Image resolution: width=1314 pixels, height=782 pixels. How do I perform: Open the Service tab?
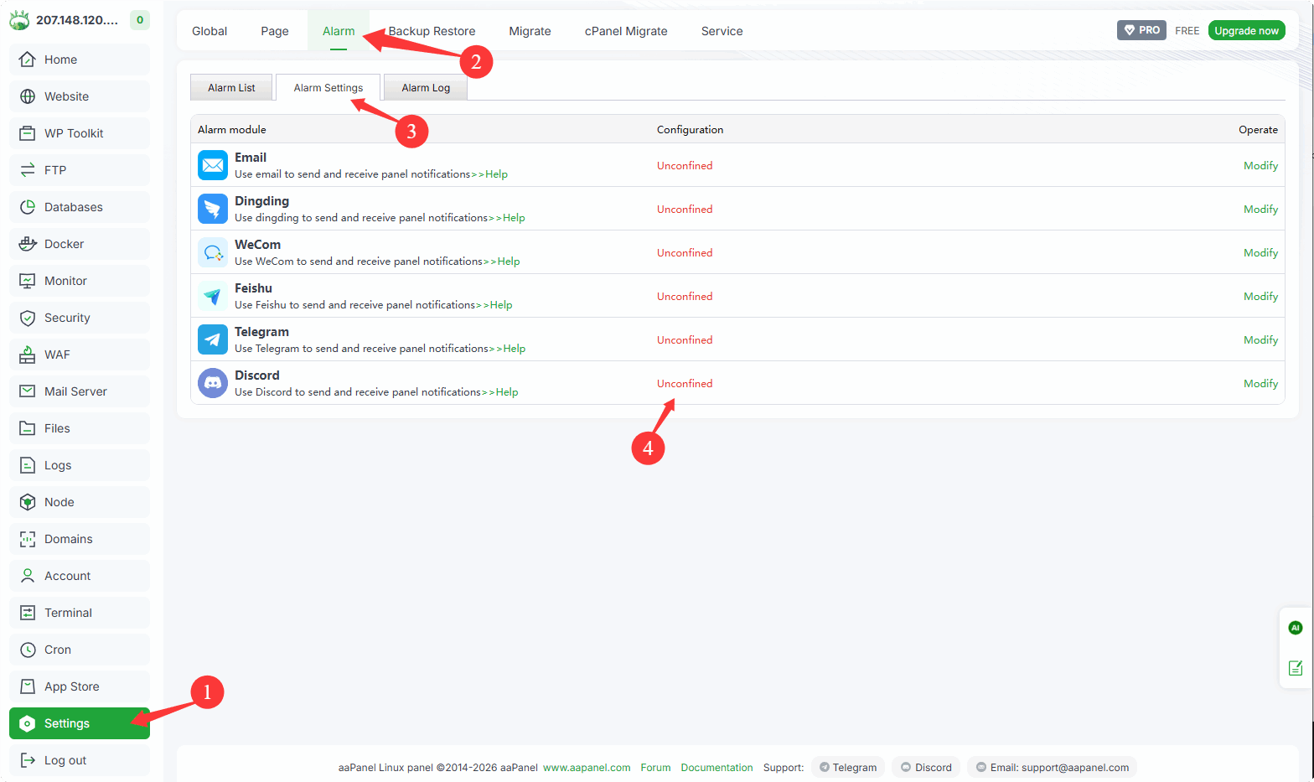tap(722, 31)
